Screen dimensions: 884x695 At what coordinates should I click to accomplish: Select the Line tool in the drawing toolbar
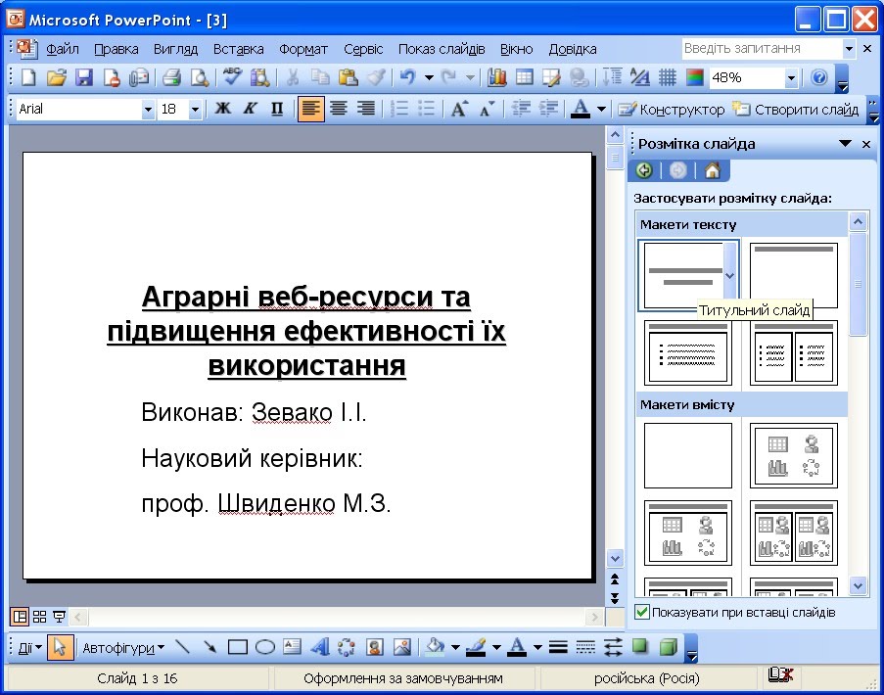coord(182,647)
